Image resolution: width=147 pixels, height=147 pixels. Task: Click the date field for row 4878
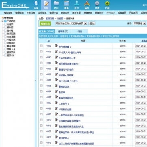pyautogui.click(x=141, y=125)
